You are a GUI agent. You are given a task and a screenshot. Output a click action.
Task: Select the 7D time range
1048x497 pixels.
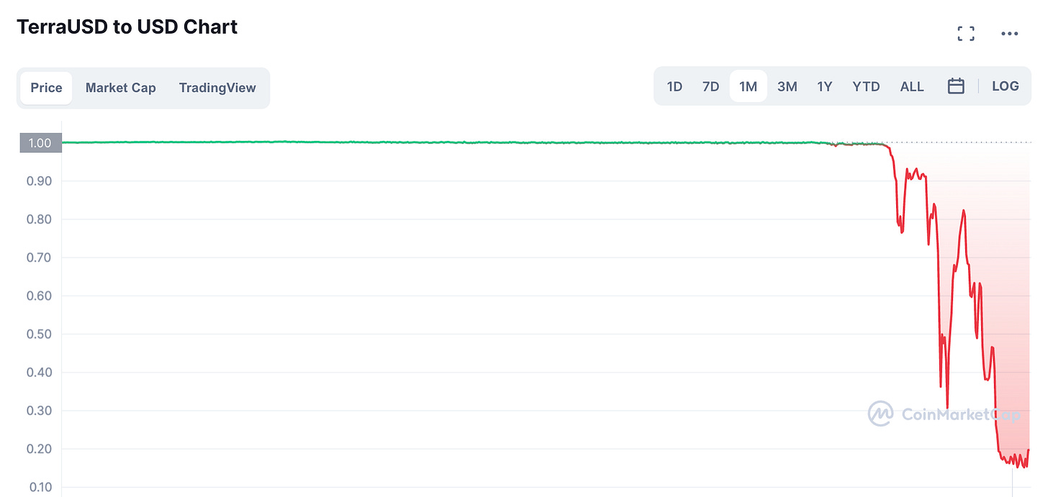710,86
